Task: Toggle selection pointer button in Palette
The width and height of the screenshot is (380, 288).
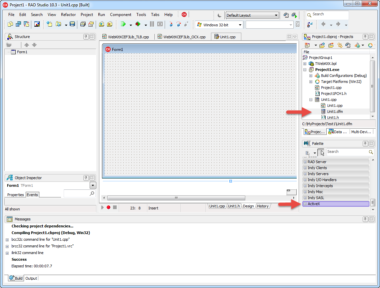Action: tap(321, 152)
